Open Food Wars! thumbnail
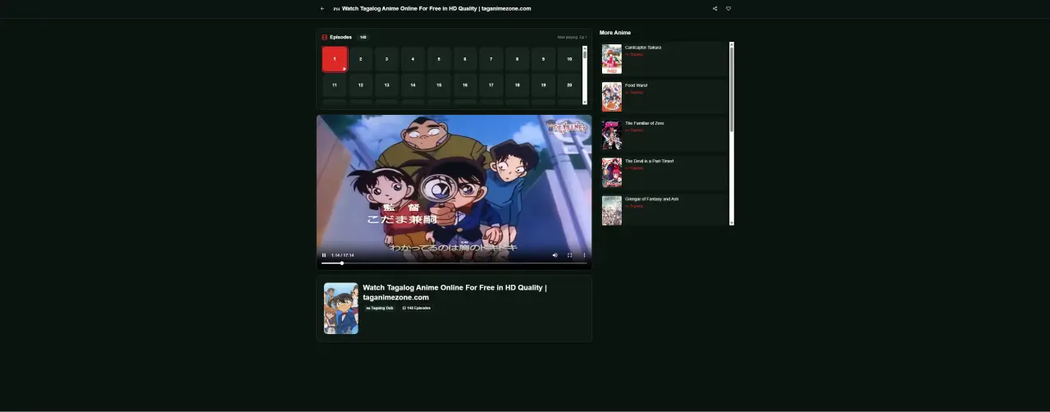 click(x=612, y=97)
